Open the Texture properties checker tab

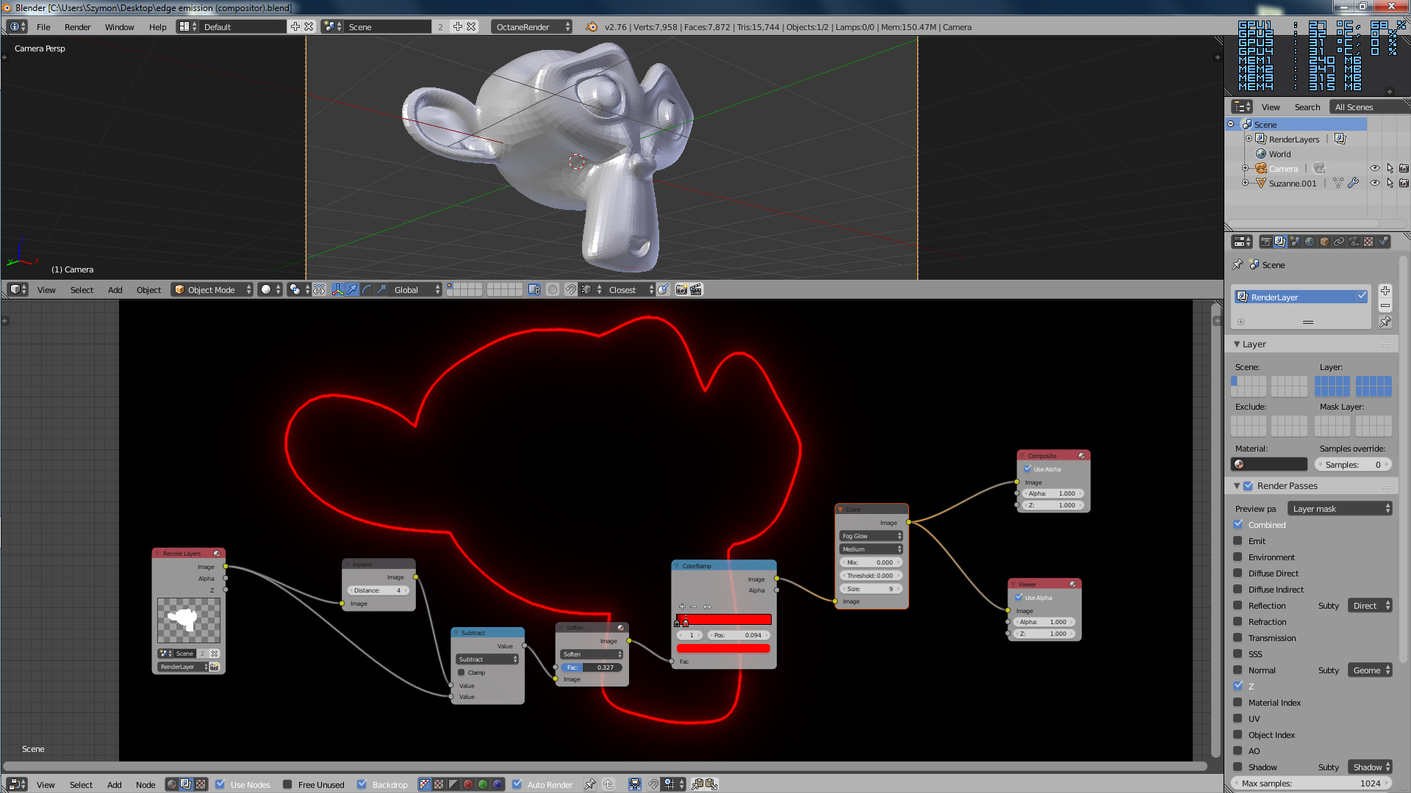pyautogui.click(x=1368, y=242)
